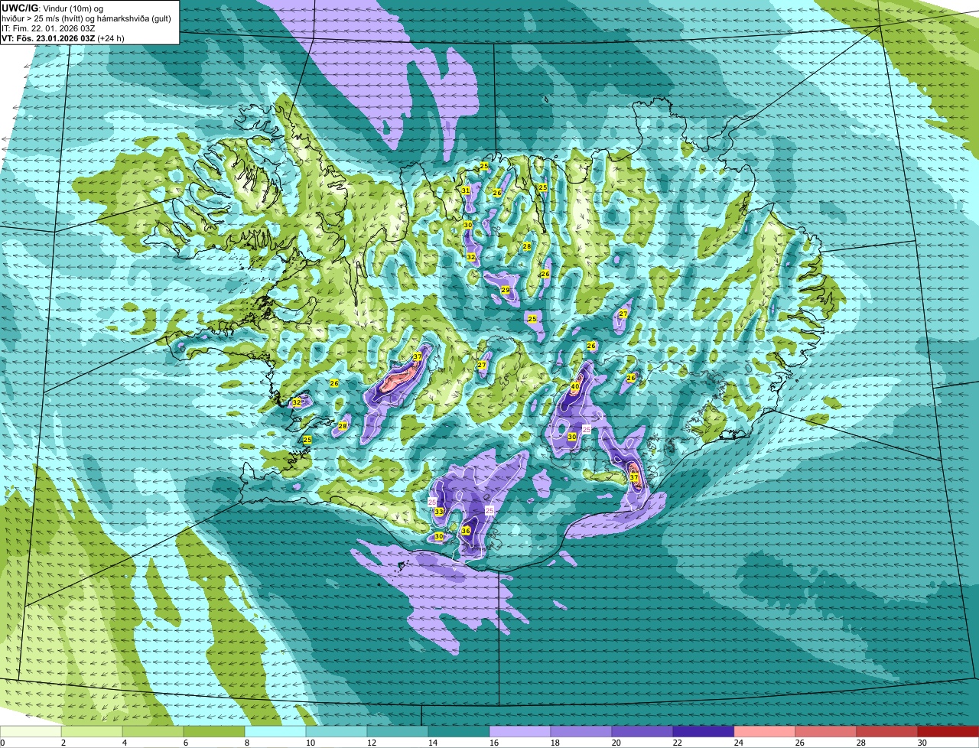The image size is (979, 748).
Task: Pick the 6–8 m/s olive green legend swatch
Action: (214, 732)
